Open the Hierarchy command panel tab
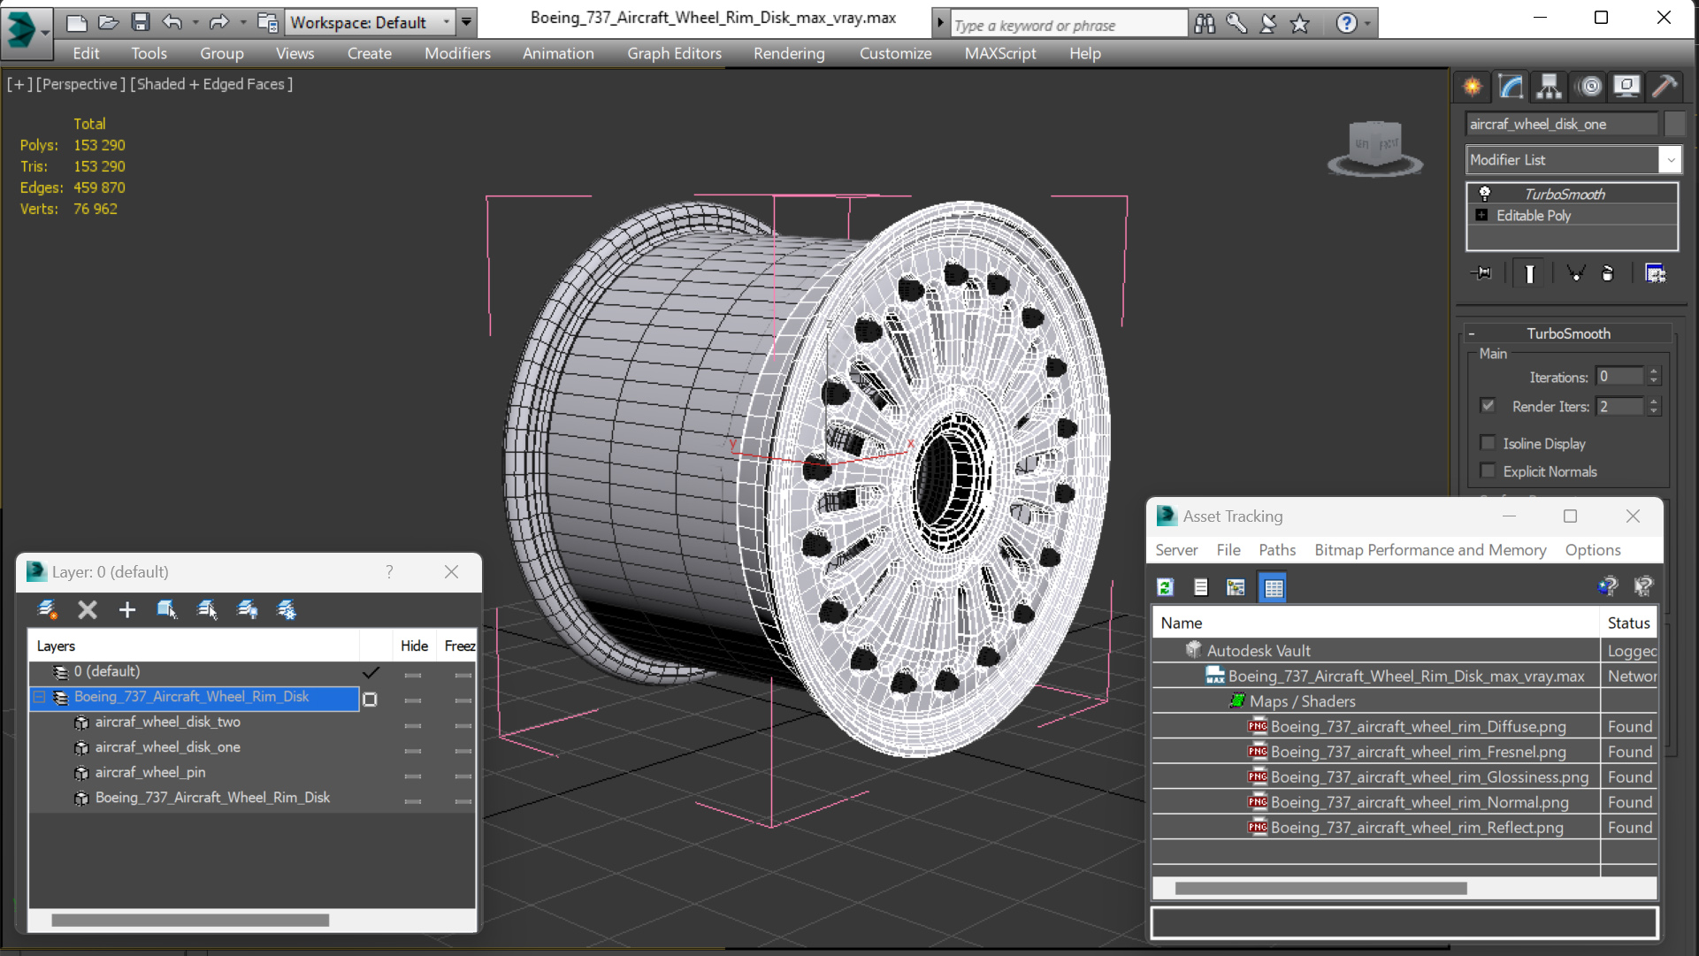Image resolution: width=1699 pixels, height=956 pixels. 1549,86
